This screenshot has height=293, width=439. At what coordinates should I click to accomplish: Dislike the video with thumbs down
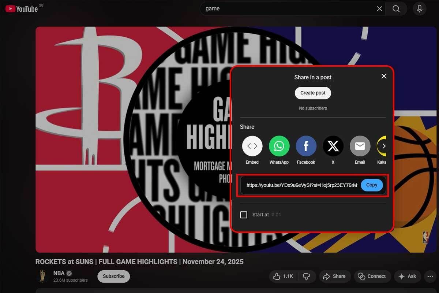click(307, 276)
